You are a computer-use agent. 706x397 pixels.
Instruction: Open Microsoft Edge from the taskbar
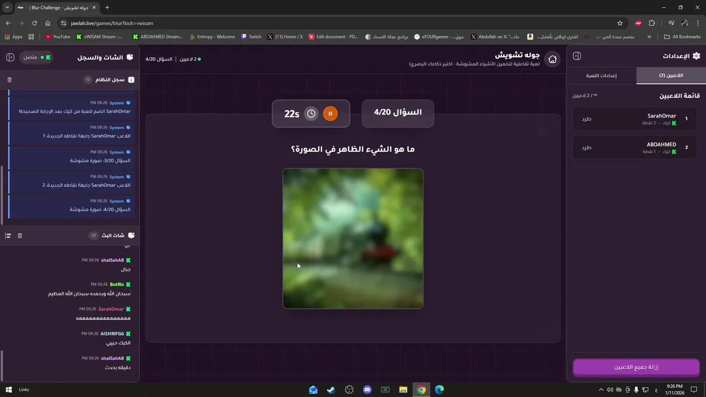pos(439,390)
